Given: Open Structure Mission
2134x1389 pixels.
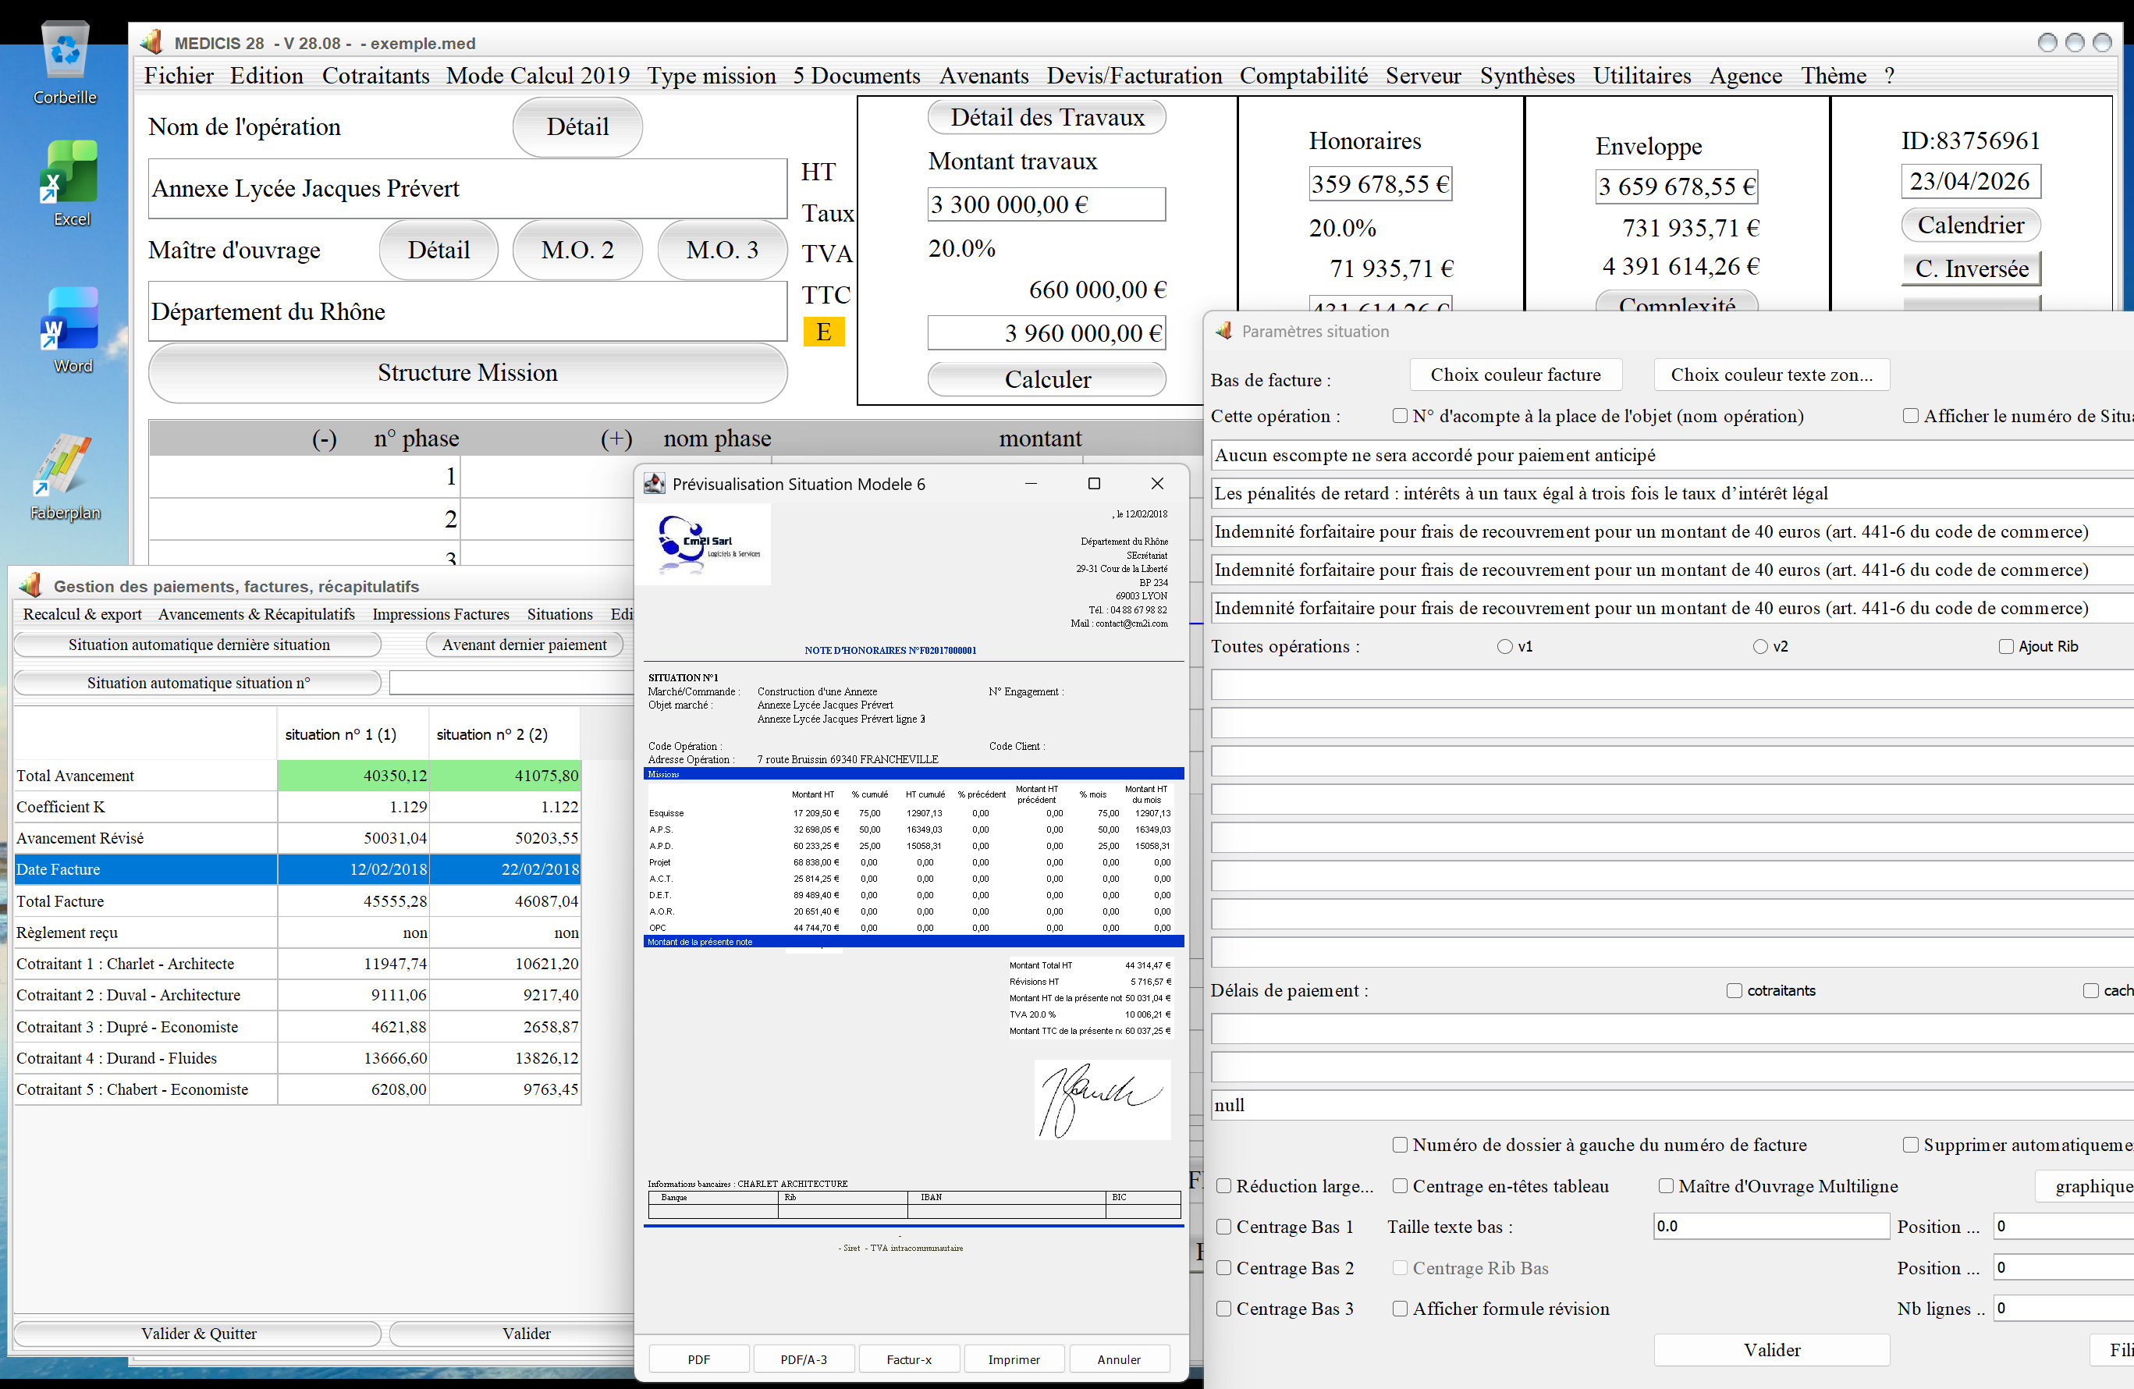Looking at the screenshot, I should point(467,372).
